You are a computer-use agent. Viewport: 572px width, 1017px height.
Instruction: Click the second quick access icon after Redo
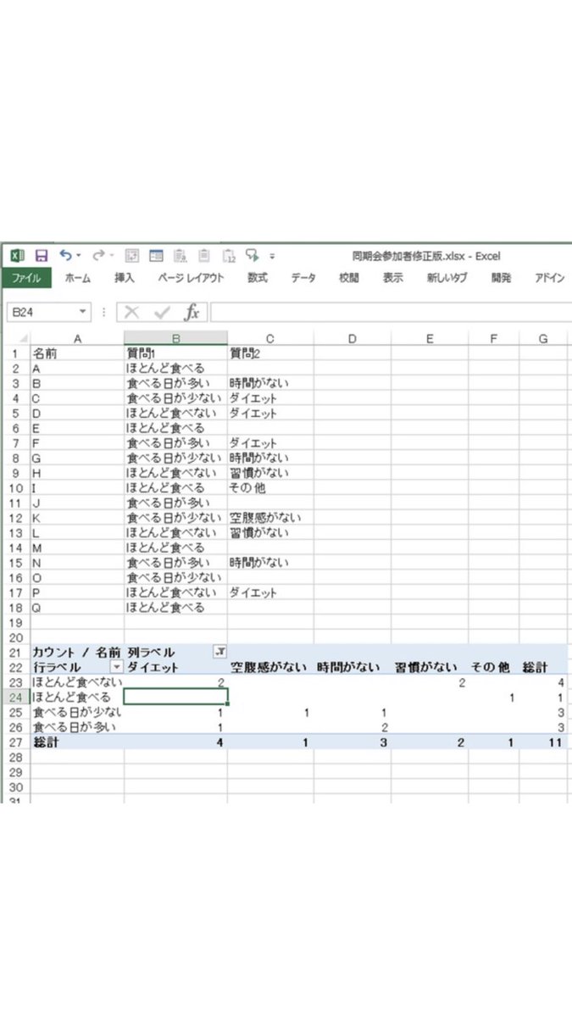[x=156, y=255]
